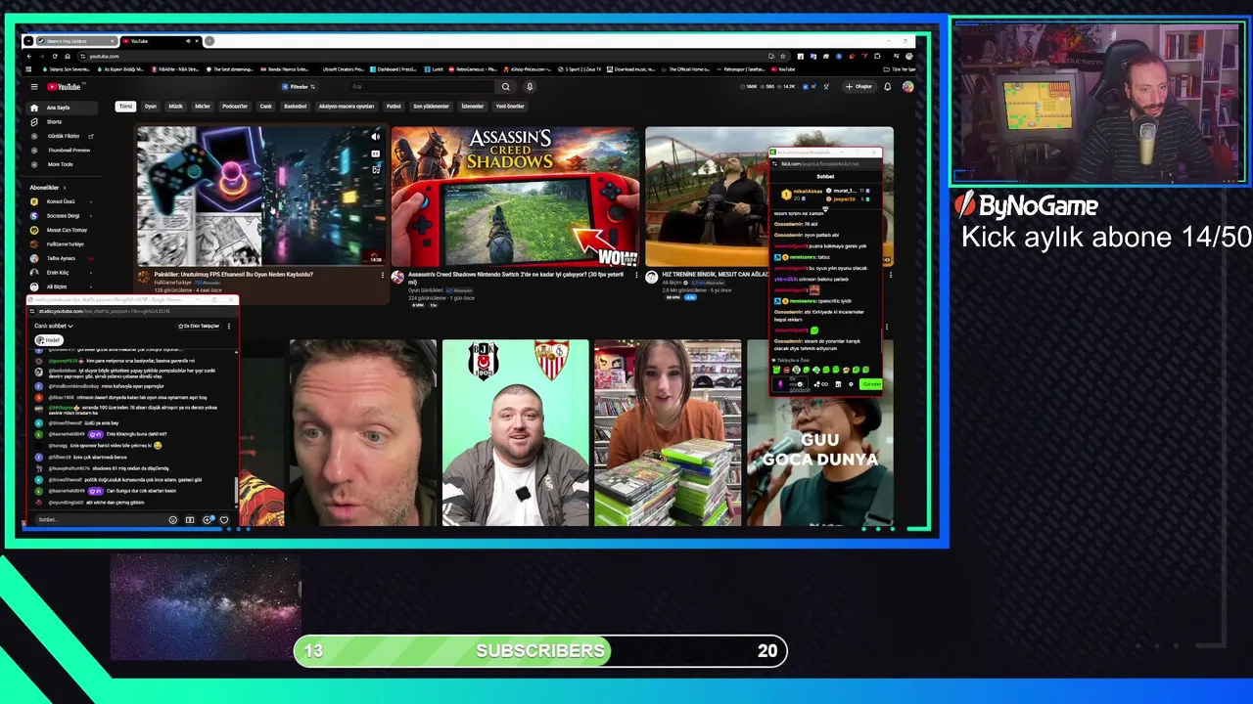Switch to the Steam browser tab
The image size is (1253, 704).
[74, 41]
